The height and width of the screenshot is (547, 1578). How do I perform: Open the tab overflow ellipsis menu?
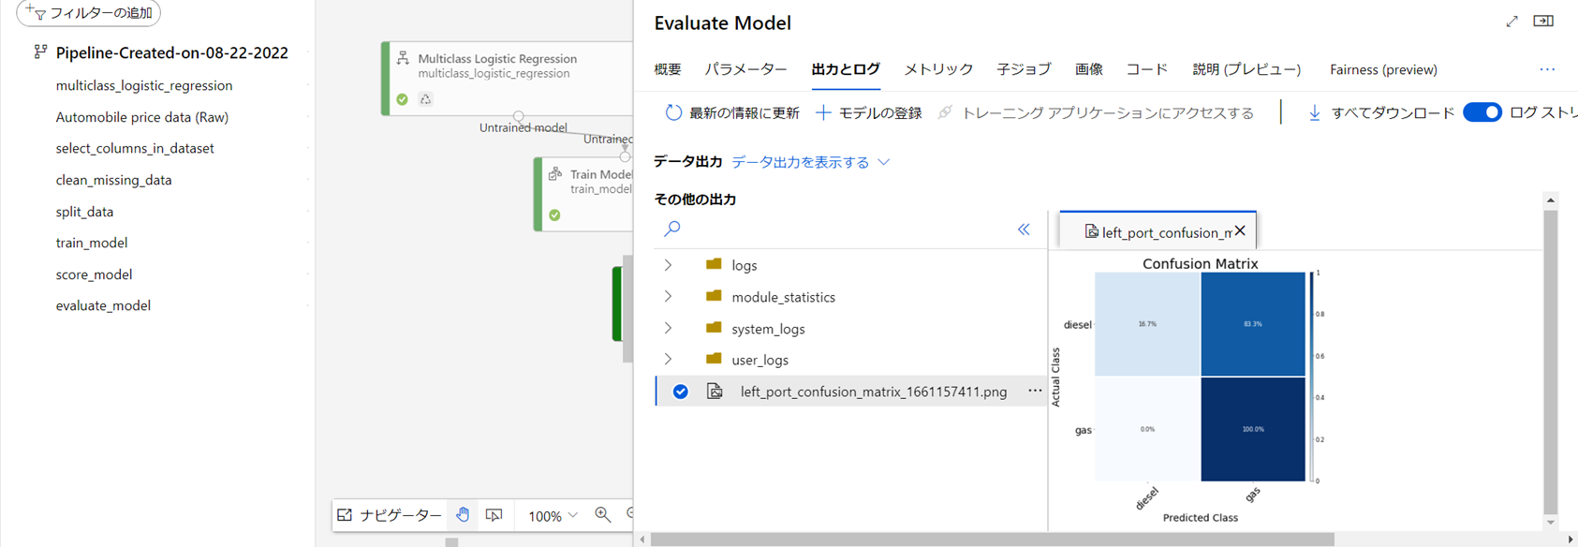[x=1547, y=69]
